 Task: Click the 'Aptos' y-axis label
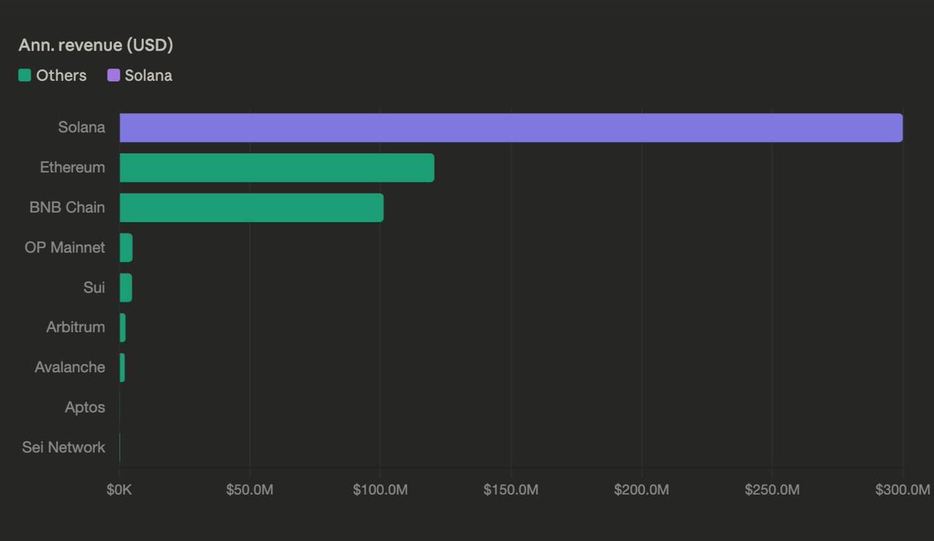[x=85, y=408]
